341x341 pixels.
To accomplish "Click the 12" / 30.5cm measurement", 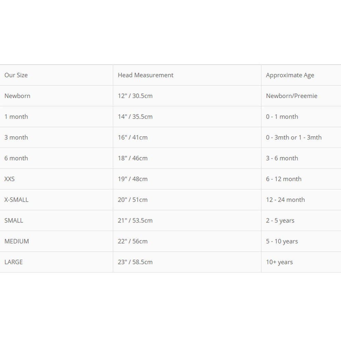I will tap(135, 96).
